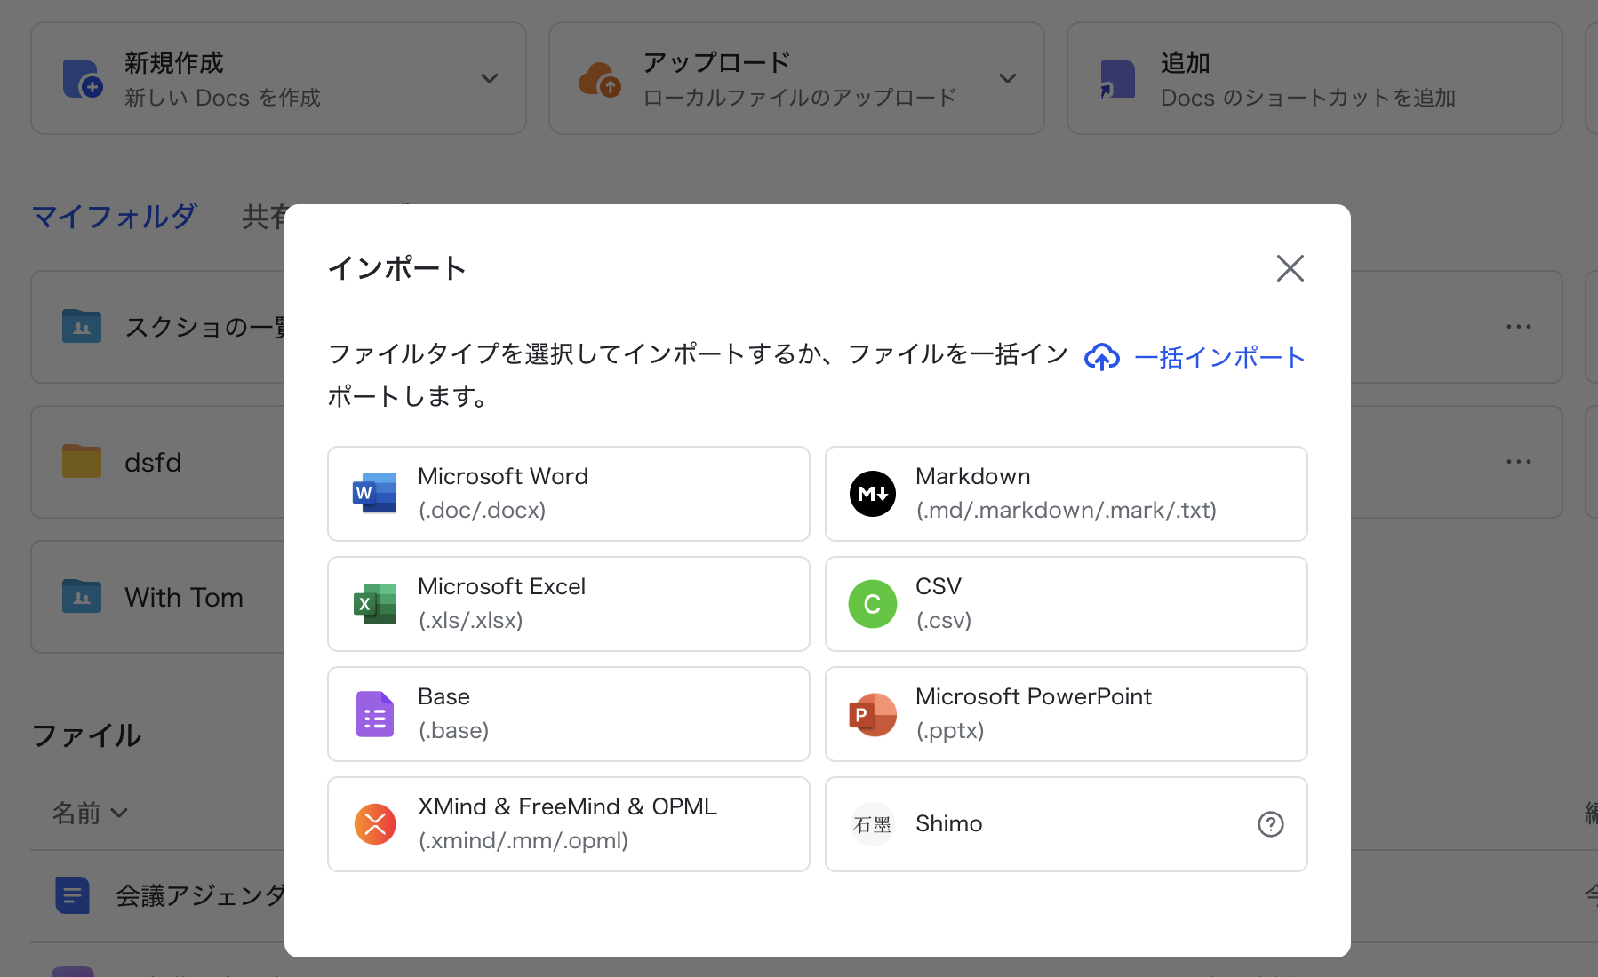Click the 追加 shortcut icon
The image size is (1598, 977).
click(x=1117, y=79)
